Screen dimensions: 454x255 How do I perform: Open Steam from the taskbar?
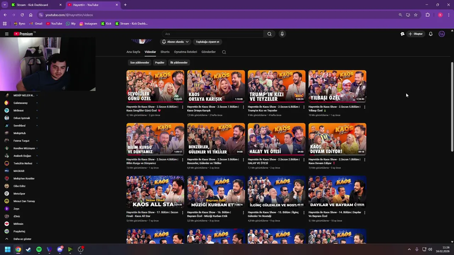click(28, 249)
